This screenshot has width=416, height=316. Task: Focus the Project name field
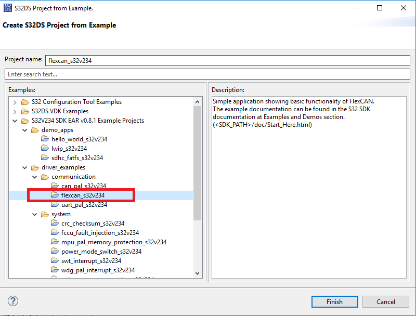point(228,61)
